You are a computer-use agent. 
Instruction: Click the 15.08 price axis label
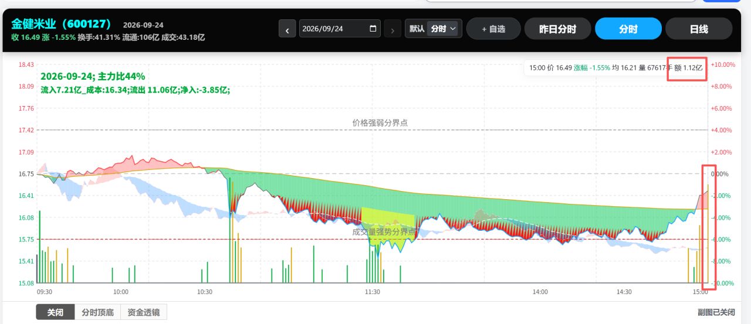[26, 283]
